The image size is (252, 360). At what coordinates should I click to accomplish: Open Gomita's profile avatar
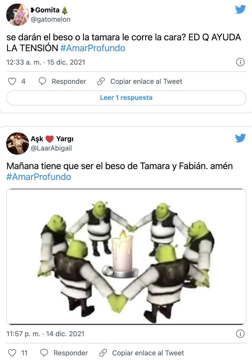[17, 15]
